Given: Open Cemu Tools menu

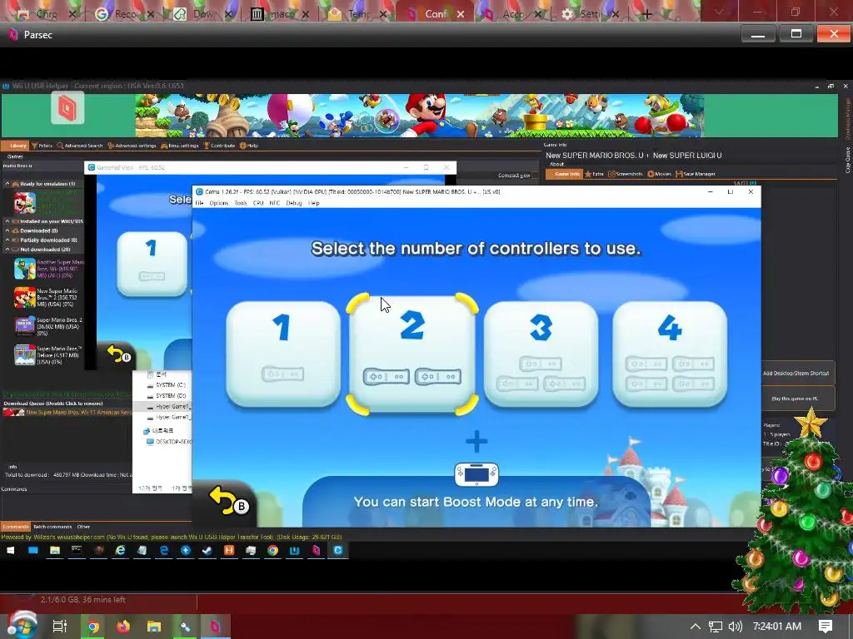Looking at the screenshot, I should coord(241,203).
